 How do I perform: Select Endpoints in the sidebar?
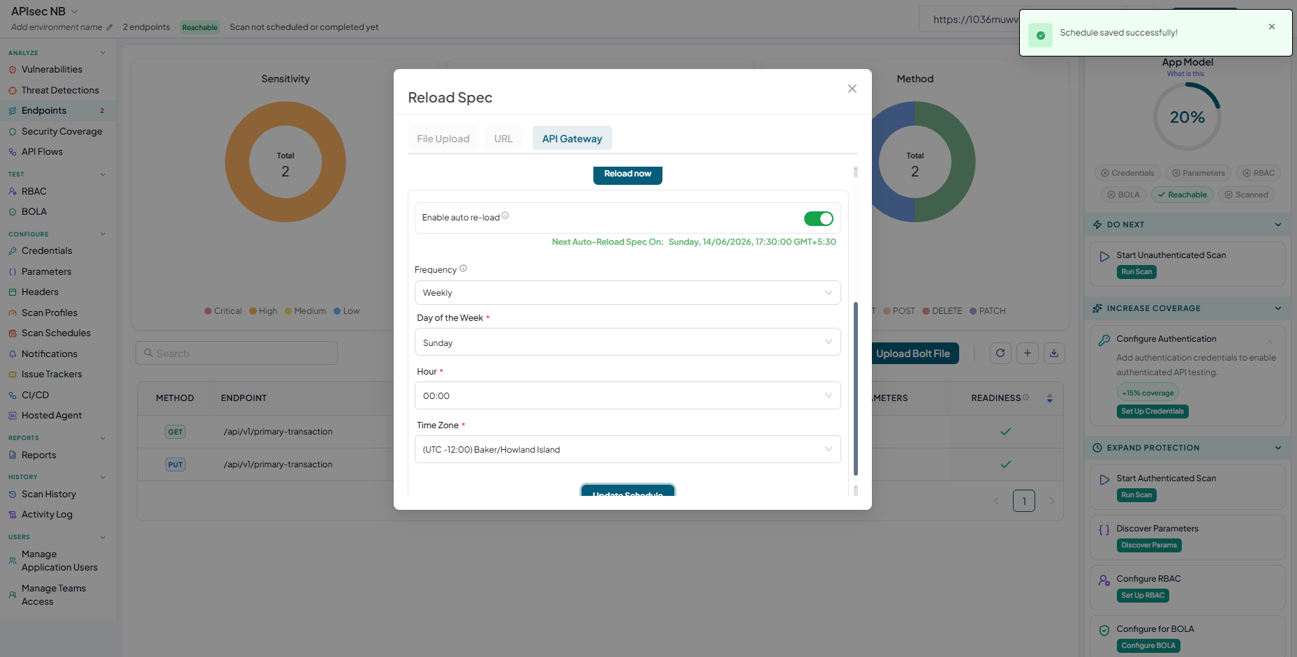[44, 111]
